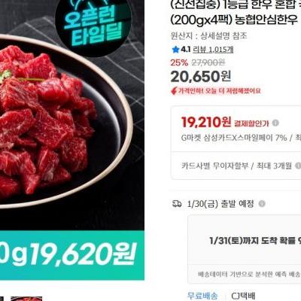Click the 카드사별 무이자할부 installment row

(x=236, y=166)
